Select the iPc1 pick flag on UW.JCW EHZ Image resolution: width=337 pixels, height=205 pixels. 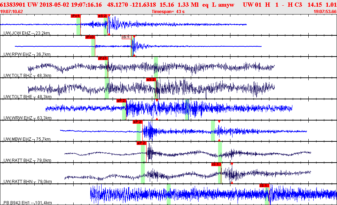click(x=76, y=16)
